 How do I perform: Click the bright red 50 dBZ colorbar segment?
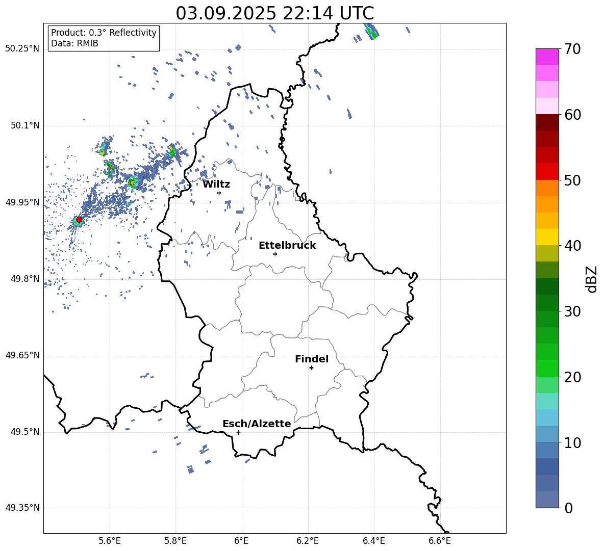point(547,172)
